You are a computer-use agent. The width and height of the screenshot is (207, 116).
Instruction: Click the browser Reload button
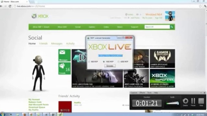point(10,6)
